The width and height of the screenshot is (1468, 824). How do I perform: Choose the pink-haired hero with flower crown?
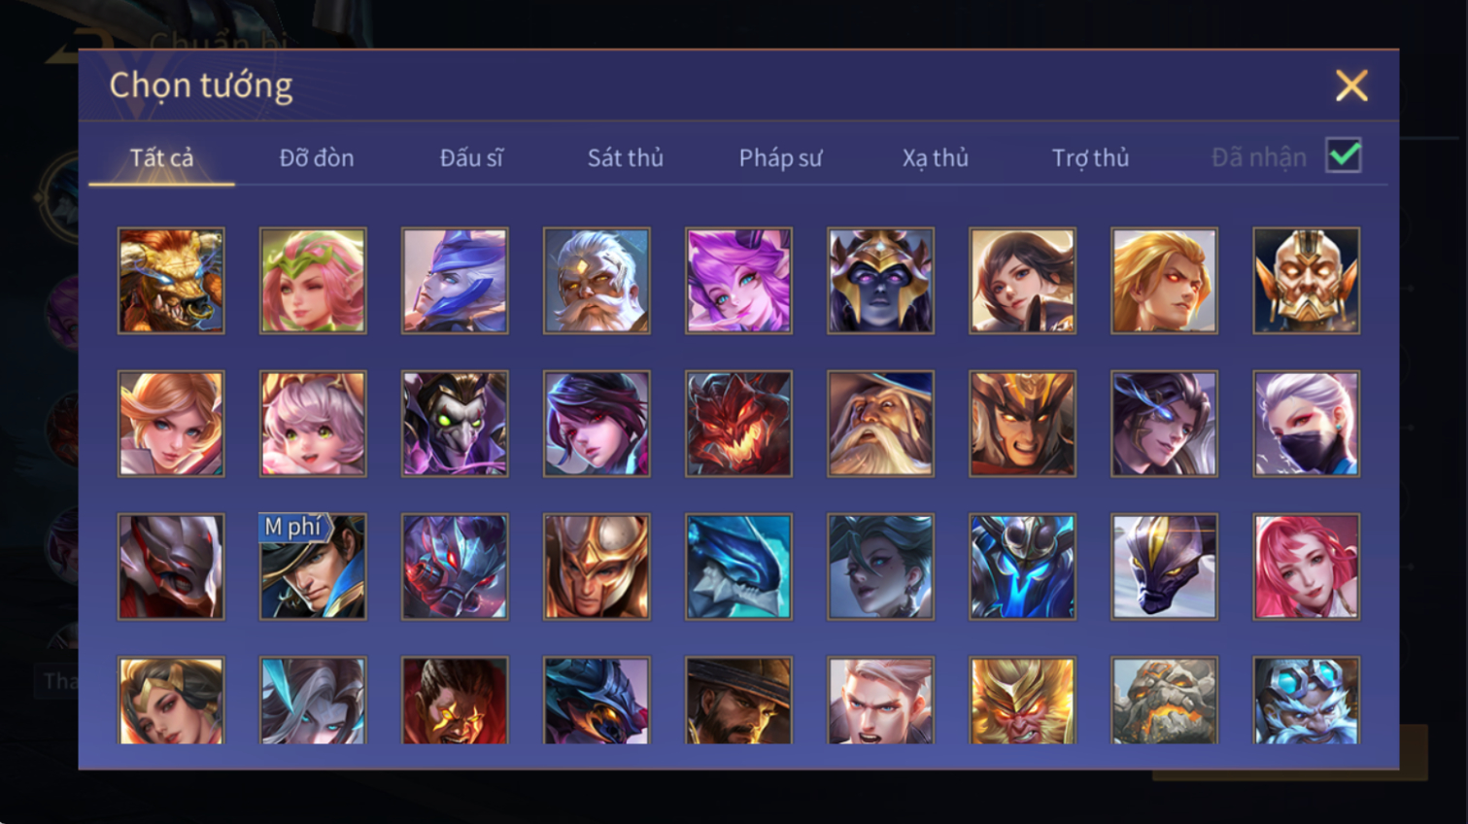click(x=313, y=281)
